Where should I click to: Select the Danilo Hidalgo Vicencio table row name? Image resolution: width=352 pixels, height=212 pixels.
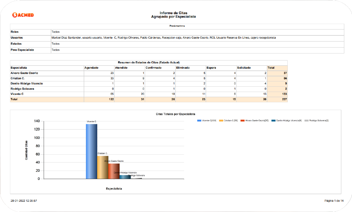coord(27,84)
